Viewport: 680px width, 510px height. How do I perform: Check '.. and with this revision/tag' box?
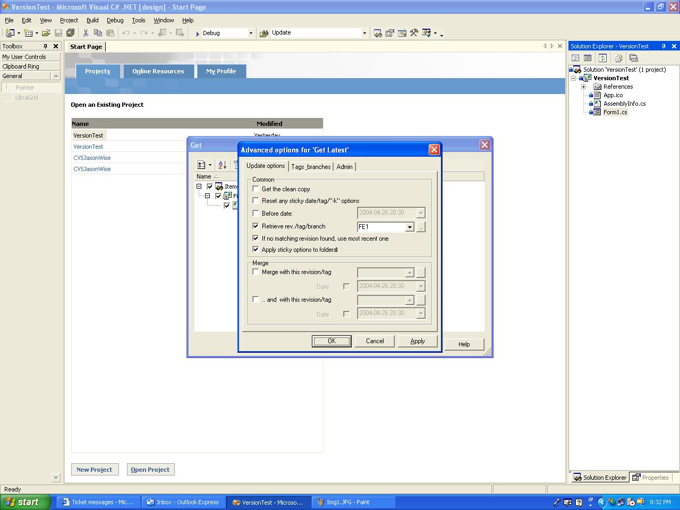click(256, 299)
